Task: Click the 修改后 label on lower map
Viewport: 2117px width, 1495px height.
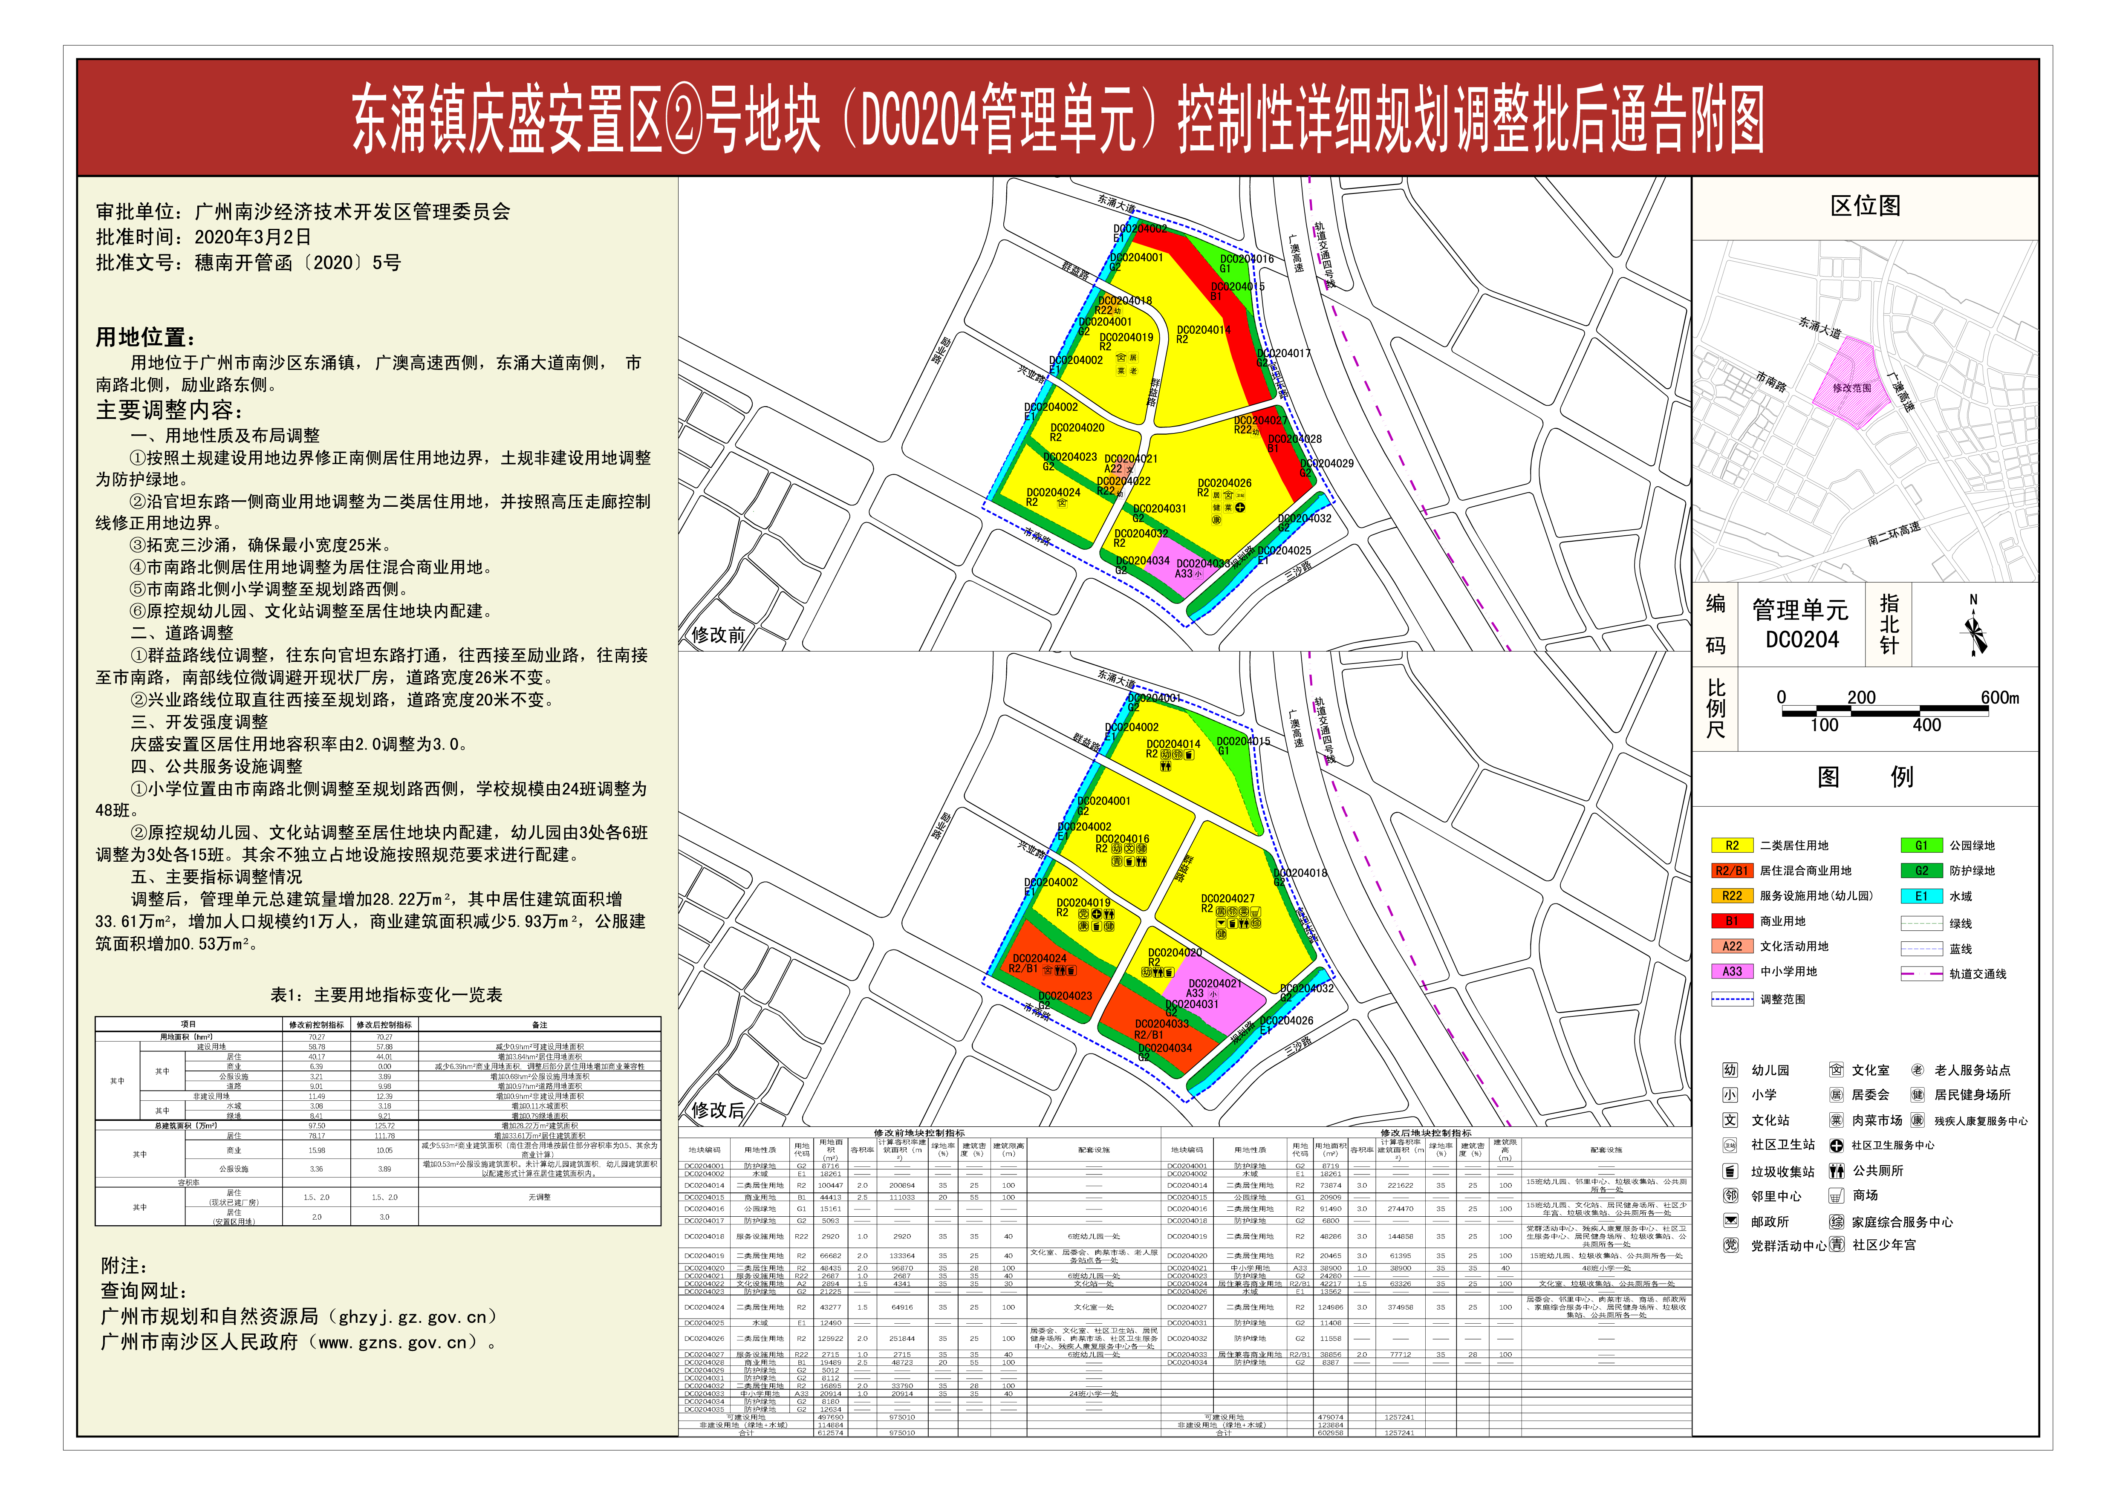Action: (x=717, y=1110)
